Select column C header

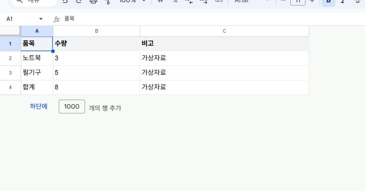(224, 31)
